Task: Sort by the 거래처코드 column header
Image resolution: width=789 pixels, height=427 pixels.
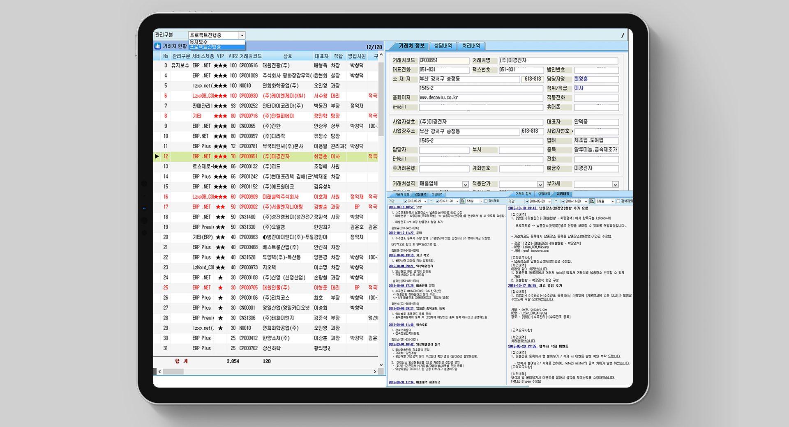Action: (x=250, y=56)
